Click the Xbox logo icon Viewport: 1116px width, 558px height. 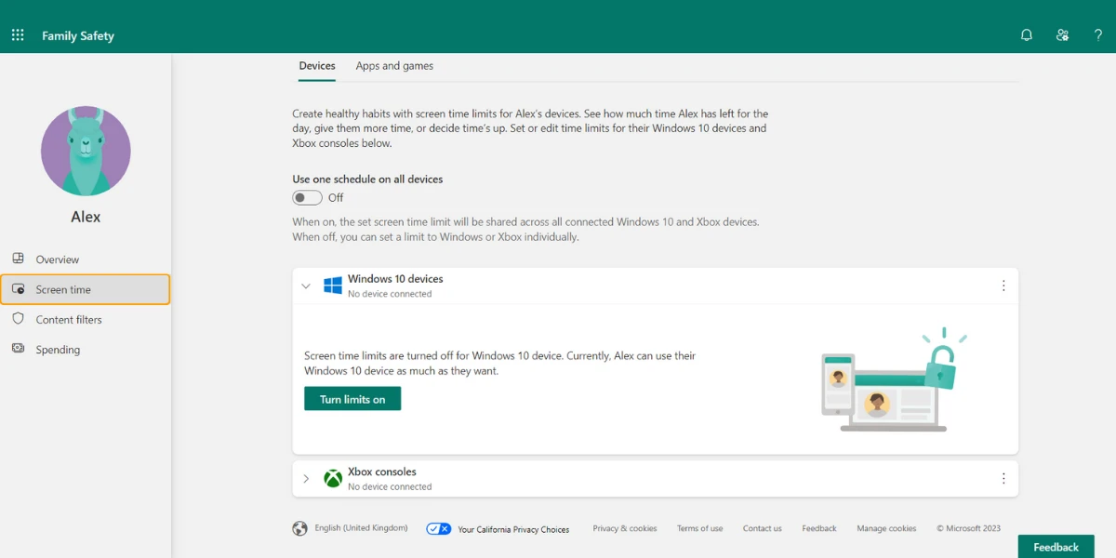333,479
